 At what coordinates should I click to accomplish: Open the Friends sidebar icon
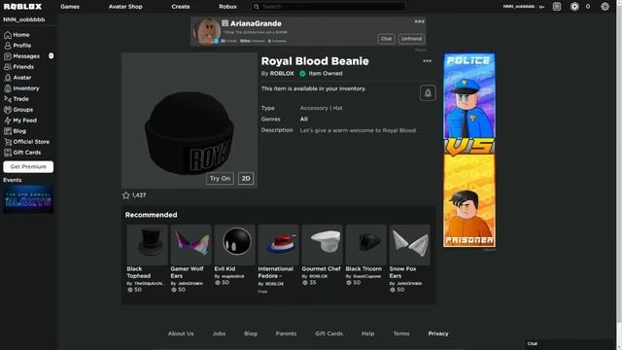click(x=8, y=67)
